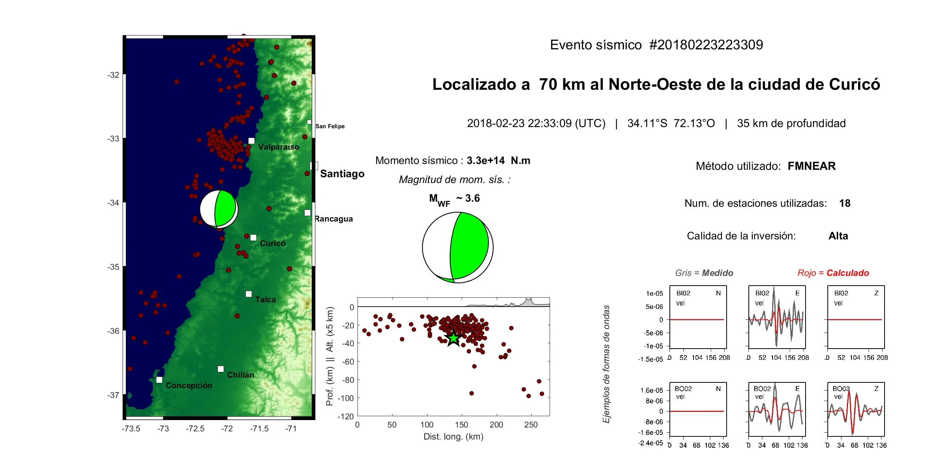Click '35 km de profundidad' text
Image resolution: width=925 pixels, height=471 pixels.
[791, 123]
